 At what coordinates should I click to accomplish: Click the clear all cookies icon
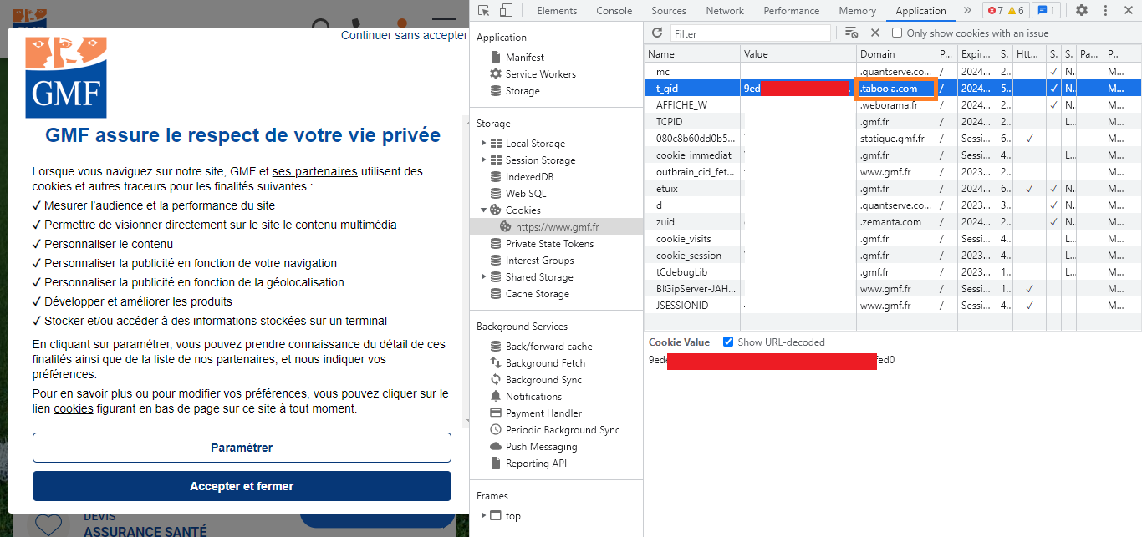click(x=851, y=33)
